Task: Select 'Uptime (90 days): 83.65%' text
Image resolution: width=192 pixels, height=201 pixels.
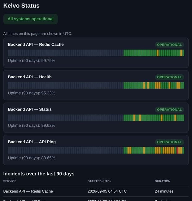Action: click(32, 158)
